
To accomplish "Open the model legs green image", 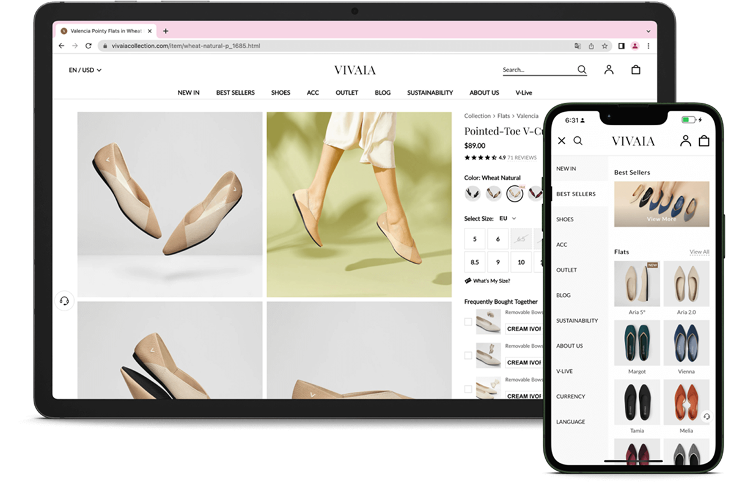I will 359,204.
